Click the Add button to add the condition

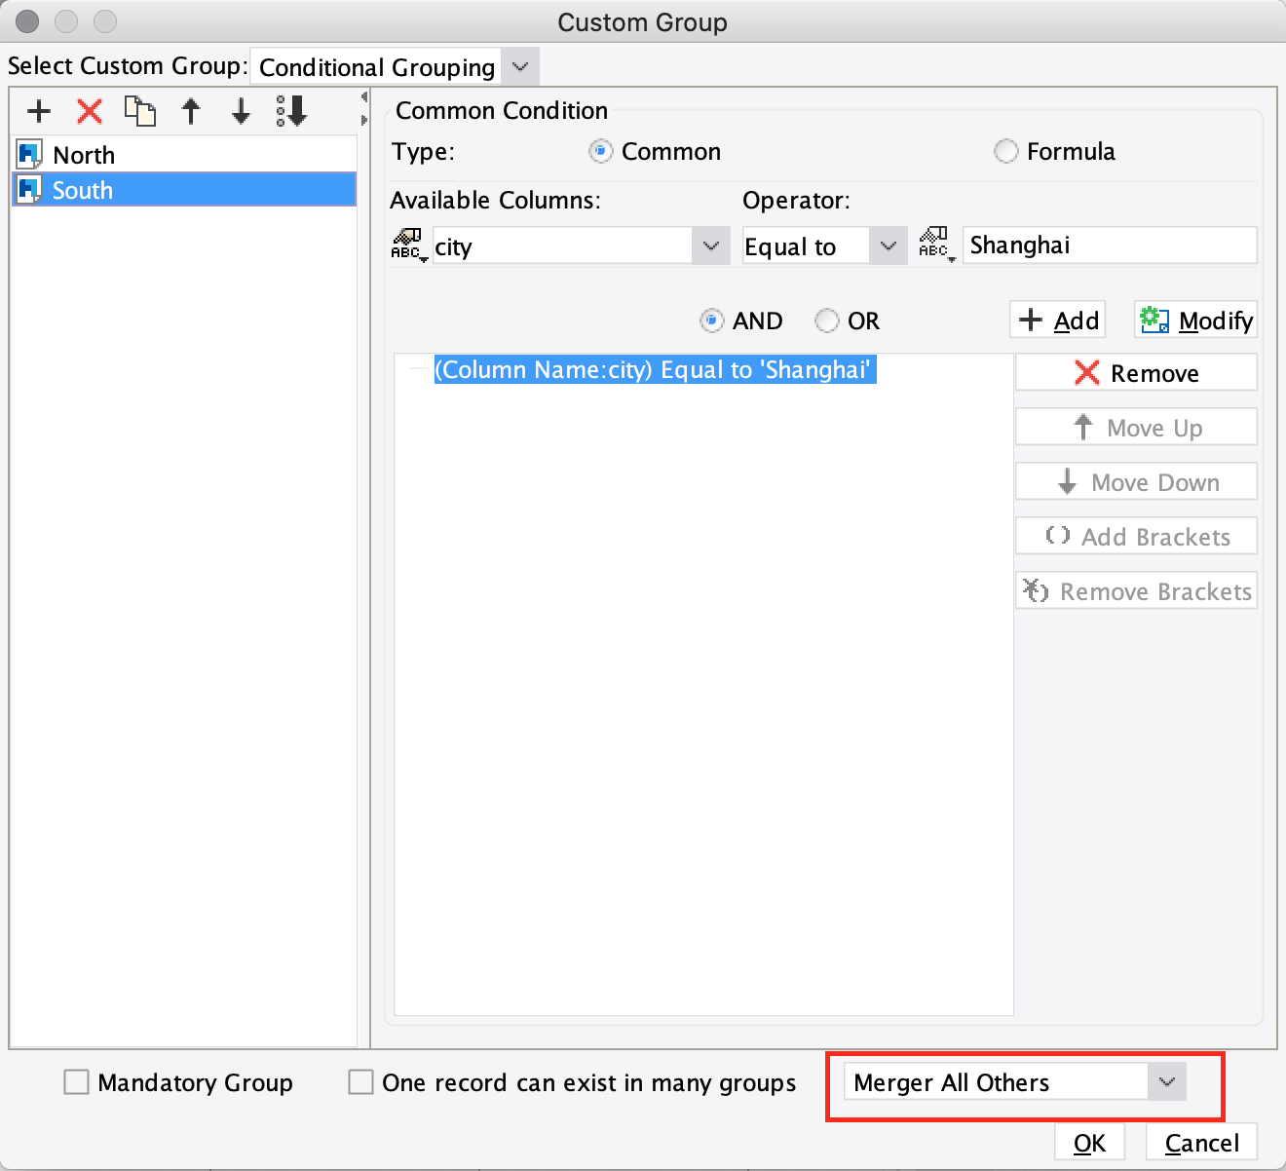pos(1057,320)
